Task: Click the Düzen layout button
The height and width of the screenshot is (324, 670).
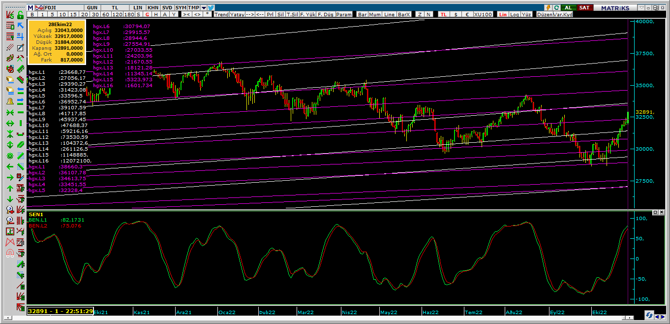Action: tap(545, 14)
